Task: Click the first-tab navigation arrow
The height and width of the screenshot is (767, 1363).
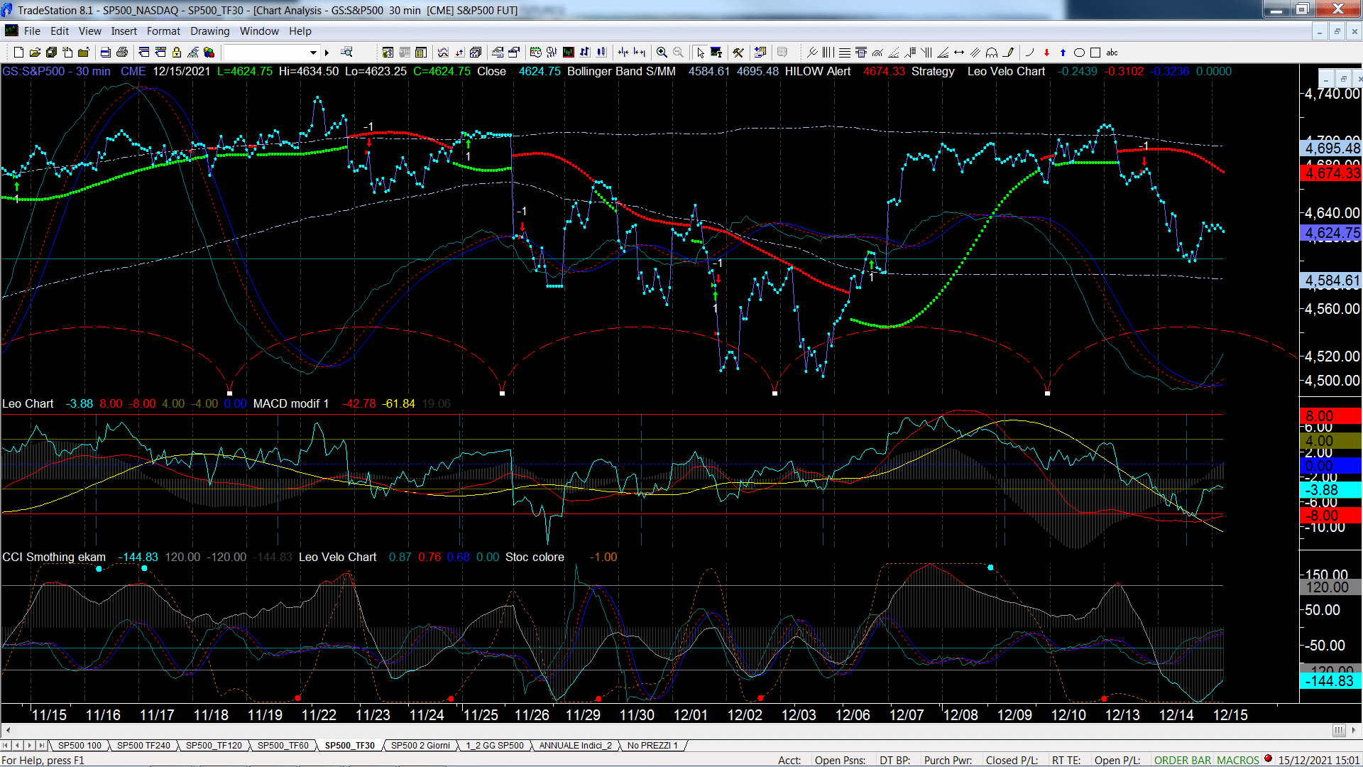Action: point(6,745)
